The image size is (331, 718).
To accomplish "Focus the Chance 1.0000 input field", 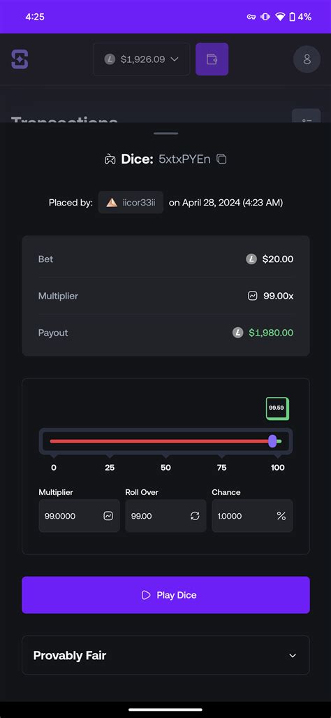I will pyautogui.click(x=252, y=516).
